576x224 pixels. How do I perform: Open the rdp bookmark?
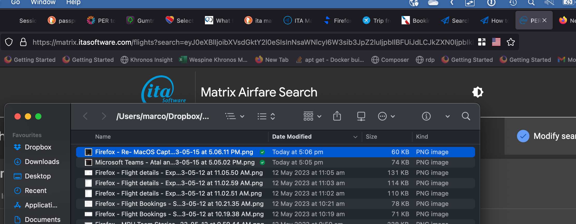coord(425,60)
